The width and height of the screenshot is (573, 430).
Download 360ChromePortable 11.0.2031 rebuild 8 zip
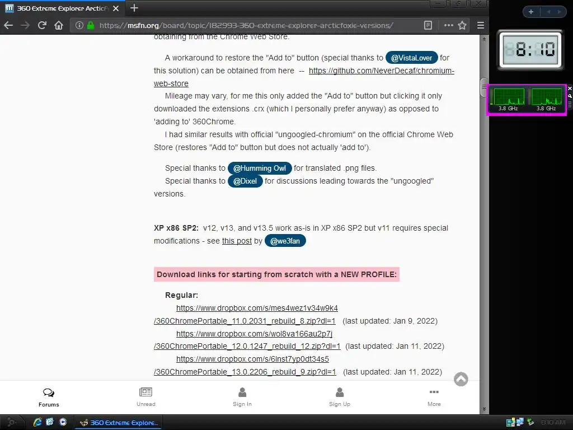(x=245, y=321)
